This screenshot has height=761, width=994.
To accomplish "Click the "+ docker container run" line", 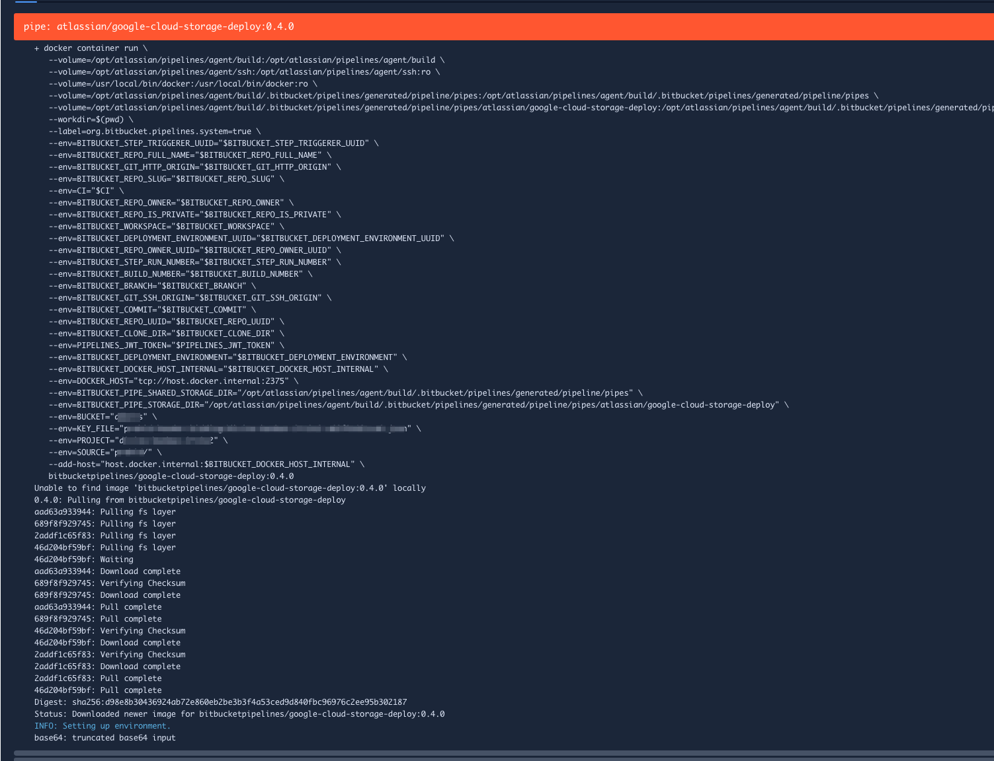I will (x=91, y=48).
